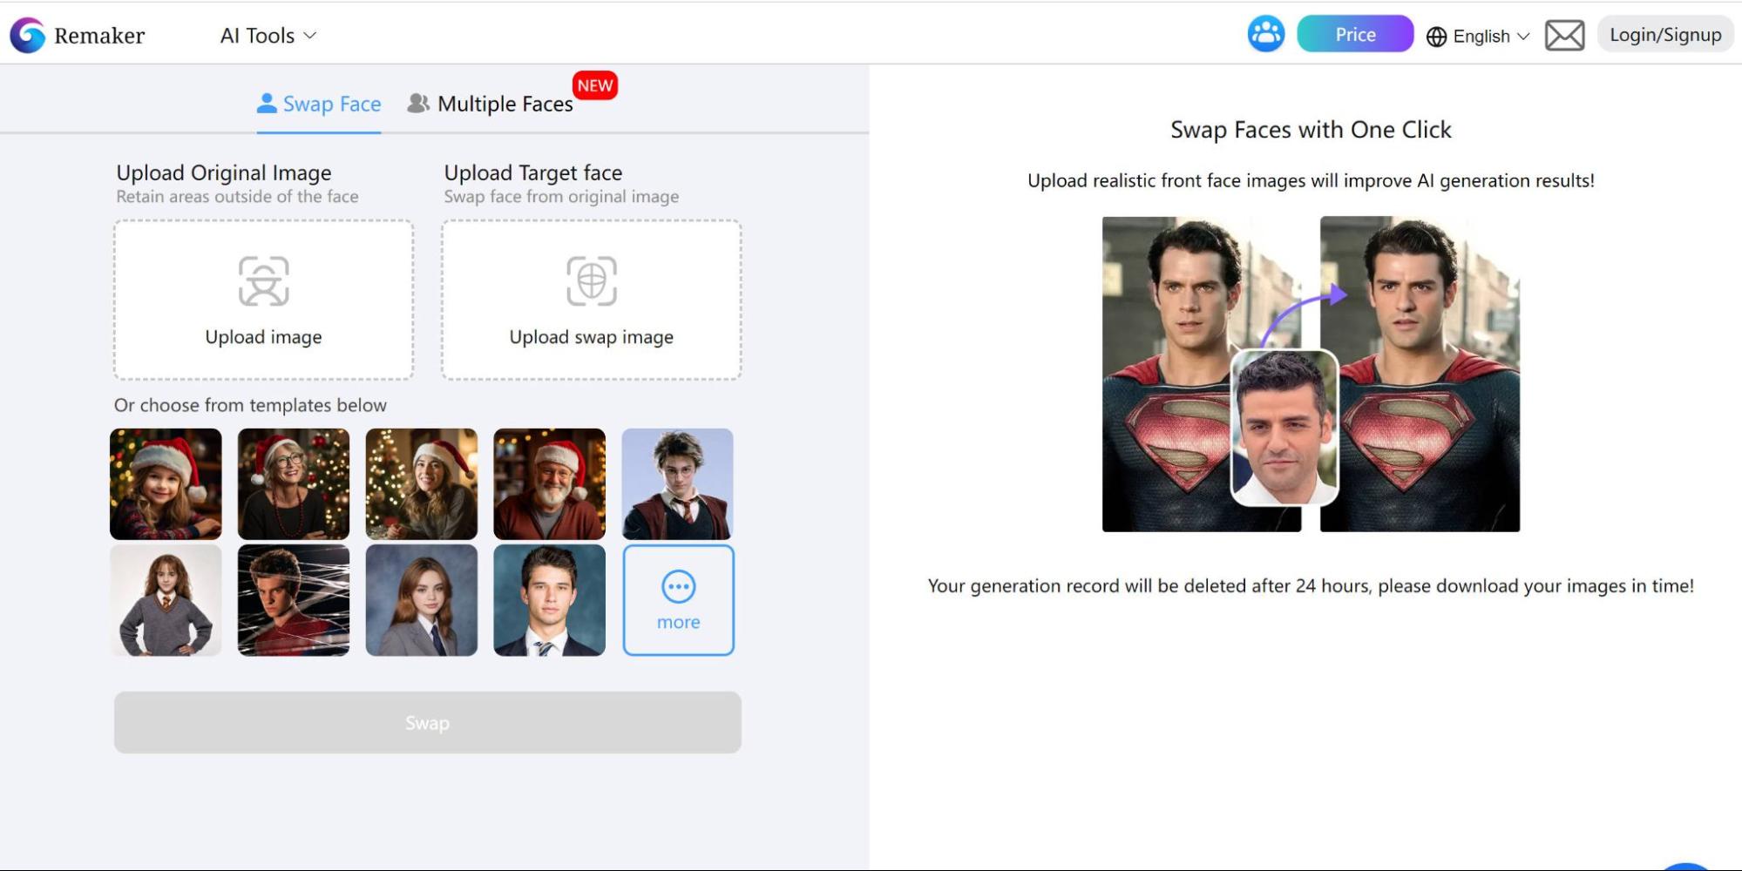Click the red NEW badge
Image resolution: width=1742 pixels, height=871 pixels.
coord(595,85)
